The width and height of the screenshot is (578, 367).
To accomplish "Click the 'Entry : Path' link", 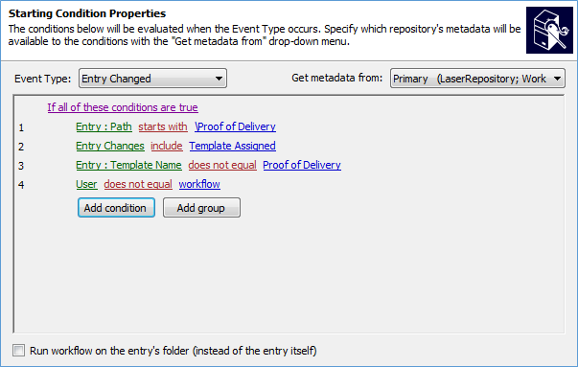I will pos(104,126).
